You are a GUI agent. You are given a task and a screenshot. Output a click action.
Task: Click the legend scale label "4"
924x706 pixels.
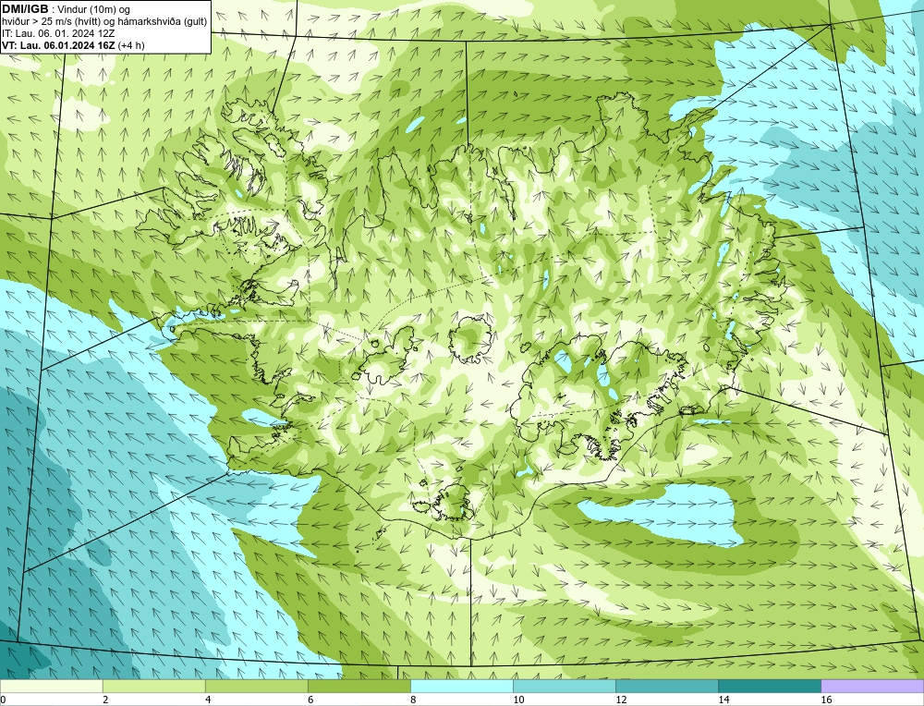click(208, 700)
